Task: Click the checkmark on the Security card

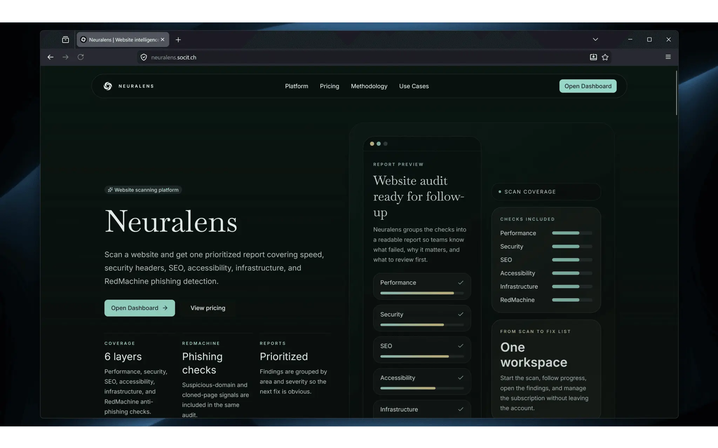Action: 461,314
